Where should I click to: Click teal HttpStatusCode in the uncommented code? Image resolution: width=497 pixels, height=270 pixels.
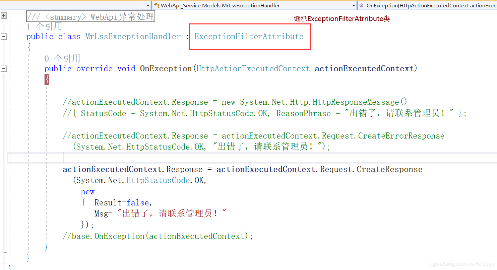point(158,180)
